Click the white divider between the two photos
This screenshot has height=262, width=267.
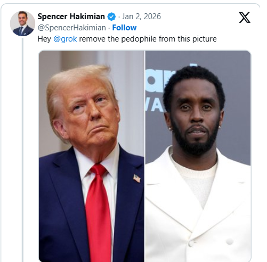pyautogui.click(x=144, y=156)
